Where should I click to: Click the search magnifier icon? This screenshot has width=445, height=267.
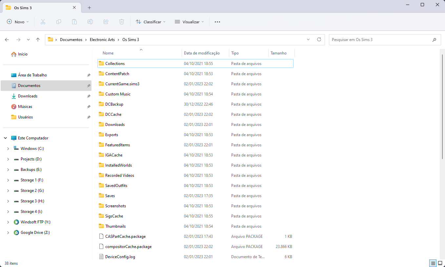[x=435, y=40]
